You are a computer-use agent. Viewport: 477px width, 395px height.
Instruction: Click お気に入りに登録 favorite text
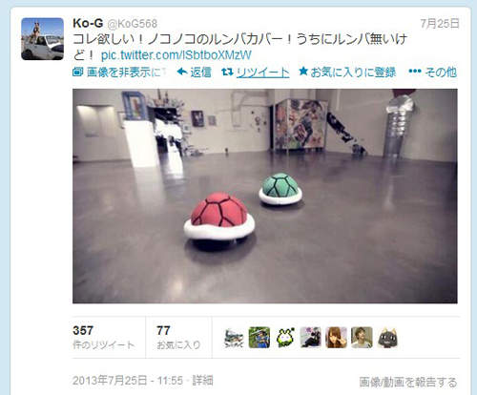pos(353,73)
